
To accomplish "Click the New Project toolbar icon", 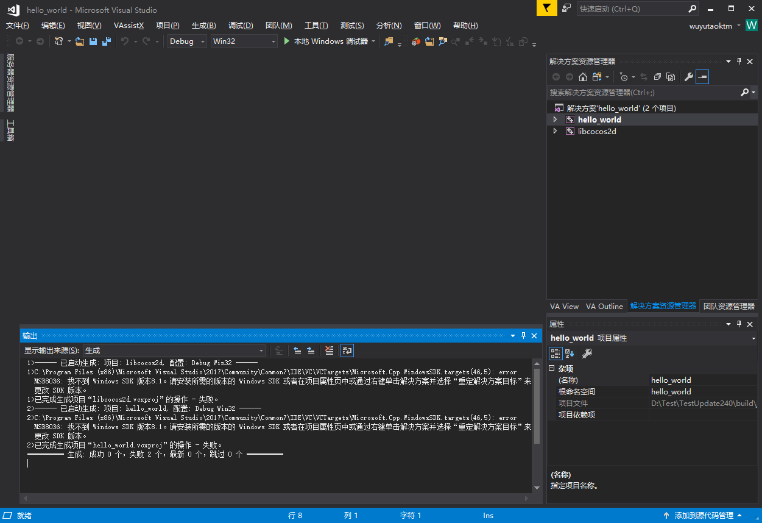I will 59,41.
